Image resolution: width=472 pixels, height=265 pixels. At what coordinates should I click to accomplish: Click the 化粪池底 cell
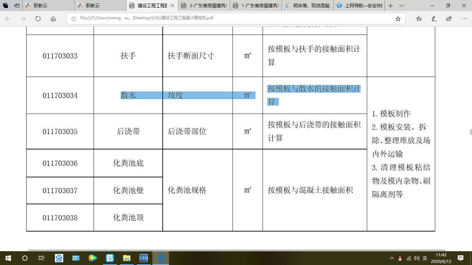click(x=128, y=163)
